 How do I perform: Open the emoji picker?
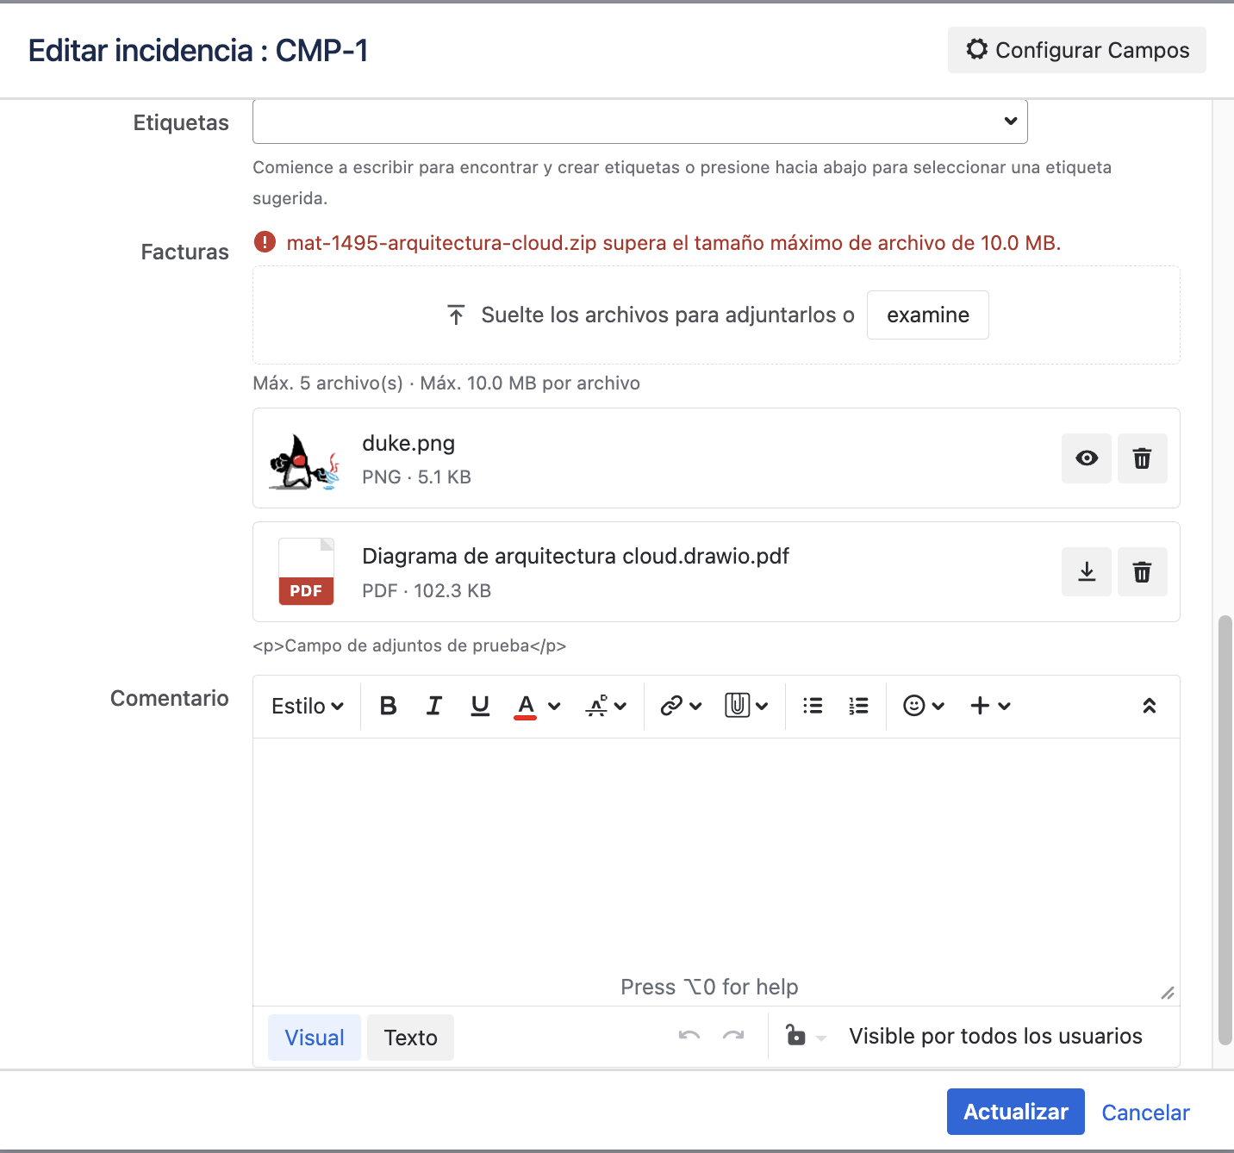tap(924, 706)
